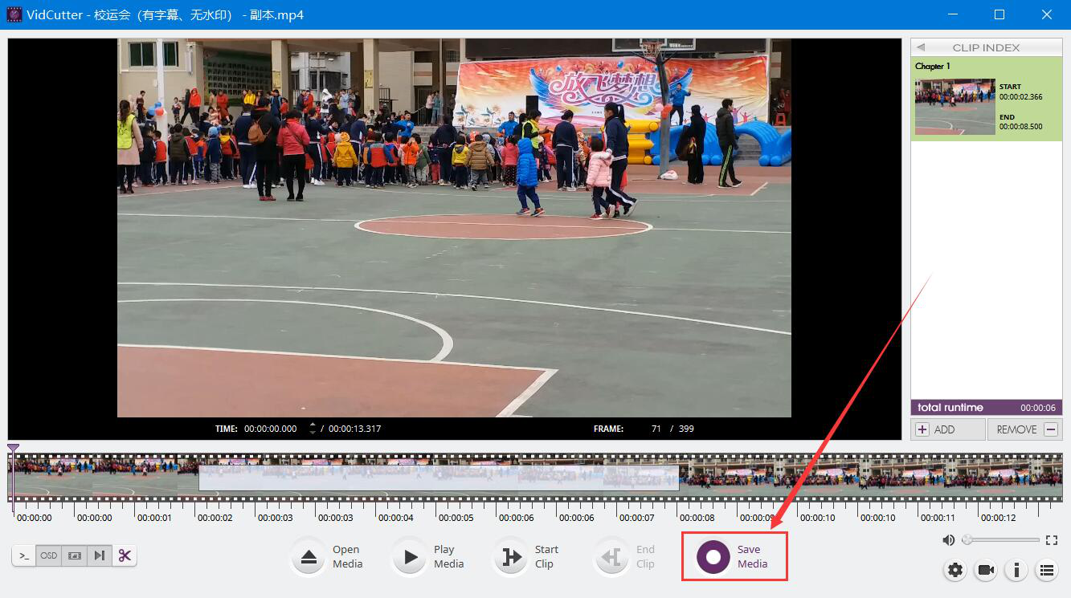Toggle timeline thumbnails button

pyautogui.click(x=75, y=555)
